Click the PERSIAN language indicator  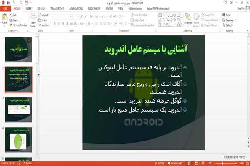[x=27, y=163]
